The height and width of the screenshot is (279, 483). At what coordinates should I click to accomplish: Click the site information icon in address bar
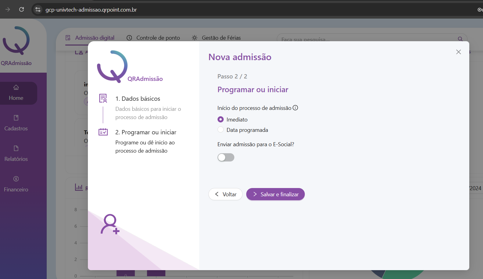[x=38, y=9]
